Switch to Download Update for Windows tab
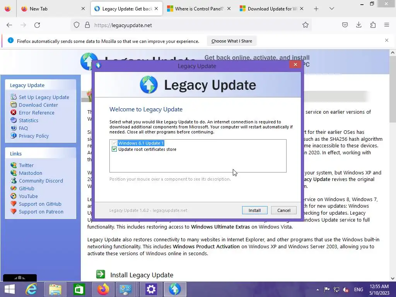The image size is (396, 297). pos(272,9)
